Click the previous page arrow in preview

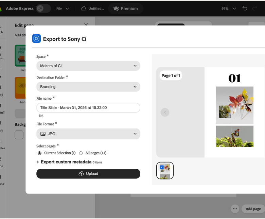coord(165,112)
